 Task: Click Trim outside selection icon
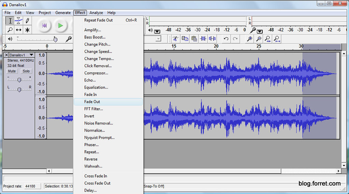pos(203,39)
